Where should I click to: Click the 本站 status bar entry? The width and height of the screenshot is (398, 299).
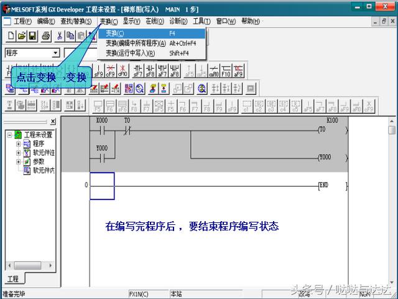(206, 294)
